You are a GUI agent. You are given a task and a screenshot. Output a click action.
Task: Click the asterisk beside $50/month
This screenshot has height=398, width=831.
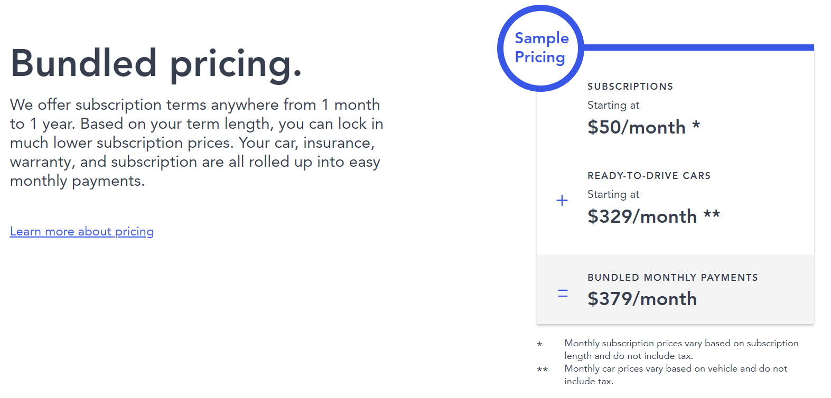click(x=696, y=126)
